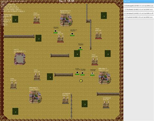Viewport: 154px width, 121px height.
Task: Click the 'Day 1, 19:00' clock text
Action: pos(67,1)
